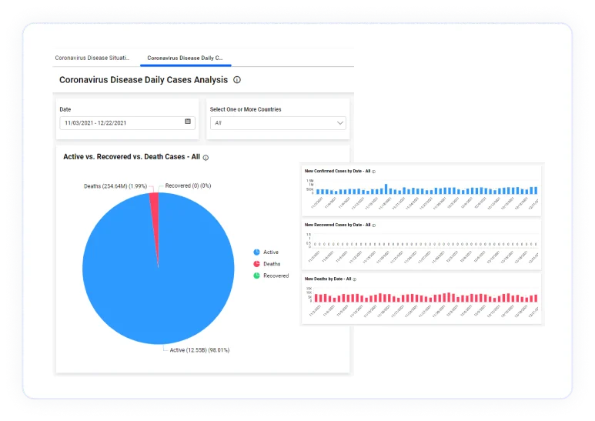The image size is (595, 421).
Task: Click the Recovered (0) (0%) label
Action: [189, 185]
